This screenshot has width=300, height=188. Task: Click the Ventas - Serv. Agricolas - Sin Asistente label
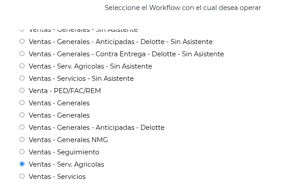click(90, 66)
